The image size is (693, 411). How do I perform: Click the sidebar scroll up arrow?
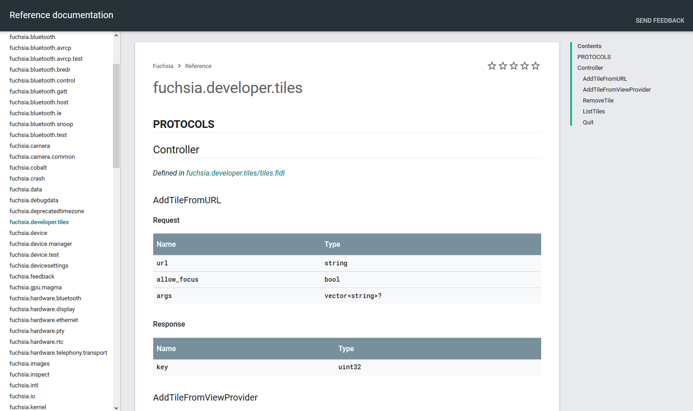[116, 35]
